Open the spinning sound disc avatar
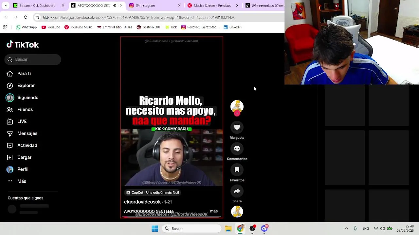This screenshot has width=419, height=235. [x=237, y=211]
